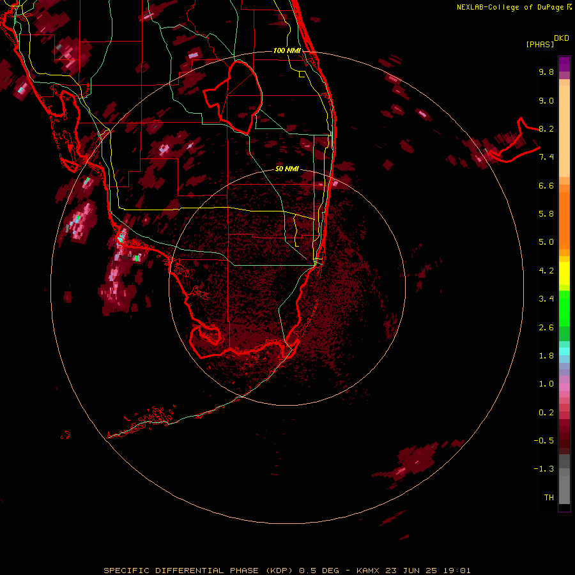Click the 100 NMI range ring label
Screen dimensions: 575x575
pos(287,50)
